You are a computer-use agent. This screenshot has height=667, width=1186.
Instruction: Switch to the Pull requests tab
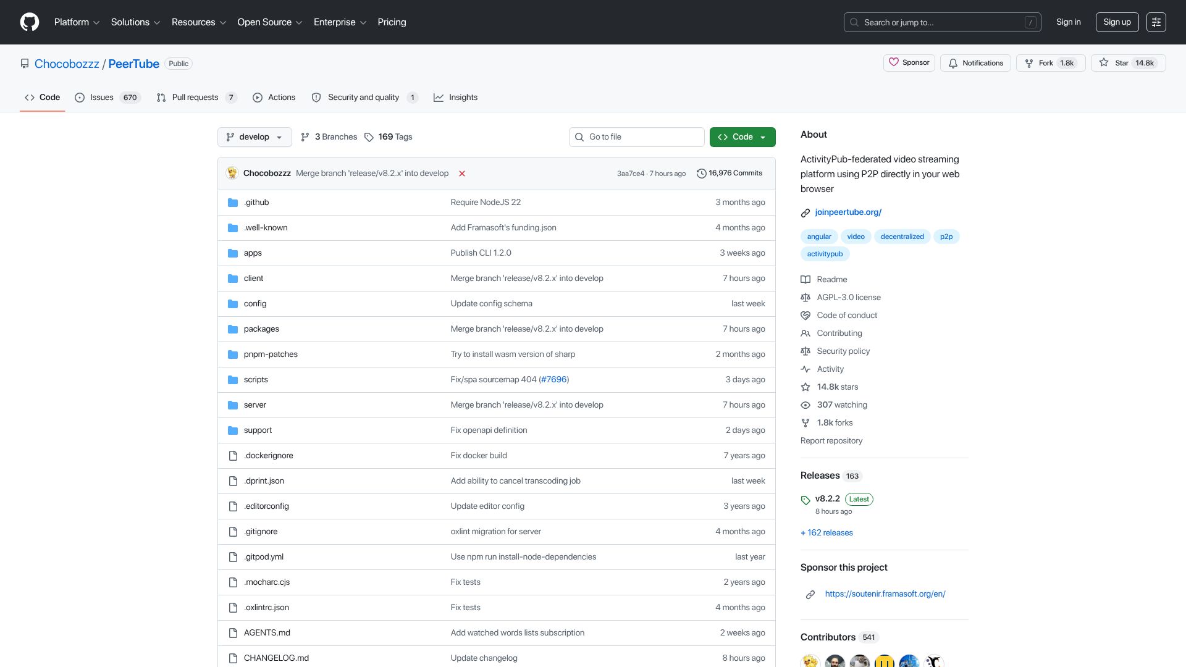pyautogui.click(x=196, y=98)
